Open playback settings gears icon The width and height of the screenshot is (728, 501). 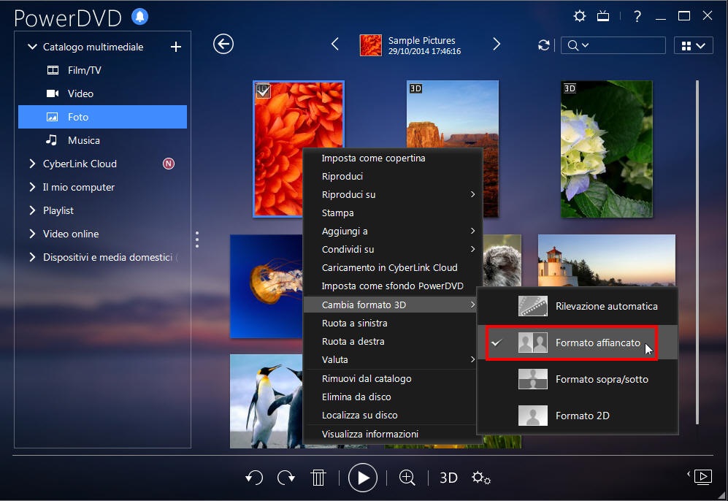pos(481,478)
